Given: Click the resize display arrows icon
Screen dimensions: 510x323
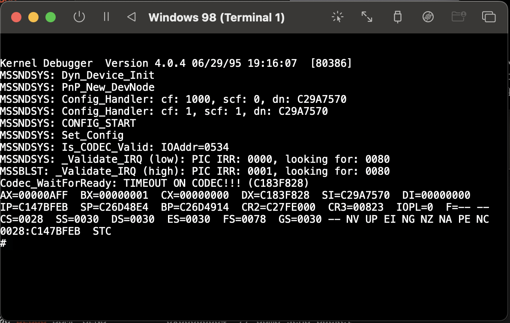Looking at the screenshot, I should point(367,17).
